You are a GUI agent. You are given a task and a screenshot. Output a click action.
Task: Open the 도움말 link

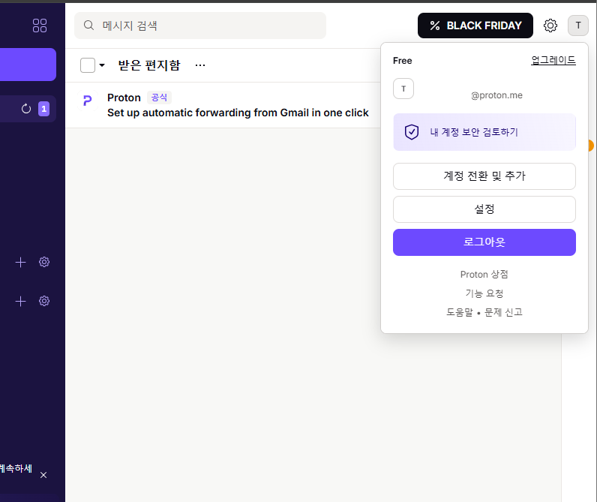460,312
